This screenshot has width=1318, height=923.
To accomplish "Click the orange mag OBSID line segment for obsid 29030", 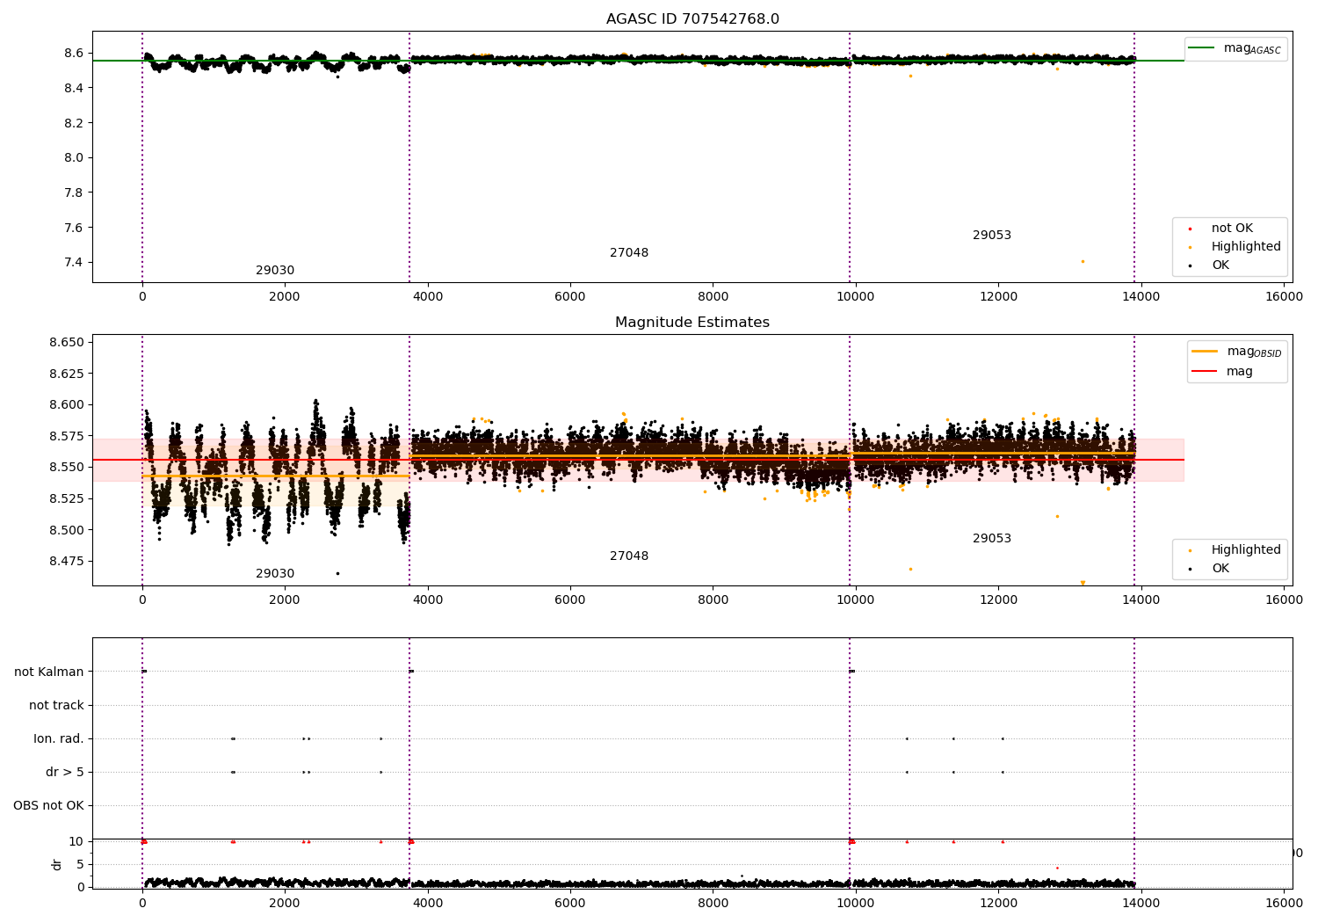I will pyautogui.click(x=275, y=476).
